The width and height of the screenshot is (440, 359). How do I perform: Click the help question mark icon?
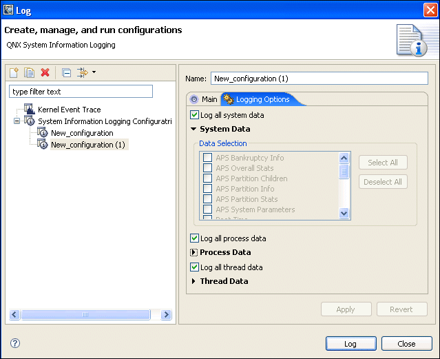point(15,343)
